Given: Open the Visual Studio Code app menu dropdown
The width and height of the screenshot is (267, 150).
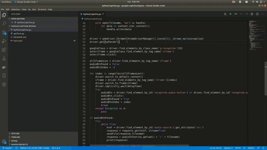Looking at the screenshot, I should [x=26, y=2].
